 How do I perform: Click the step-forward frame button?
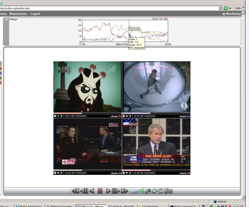[116, 191]
